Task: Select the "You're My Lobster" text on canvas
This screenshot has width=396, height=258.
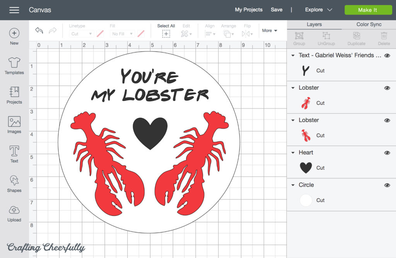Action: [x=150, y=85]
